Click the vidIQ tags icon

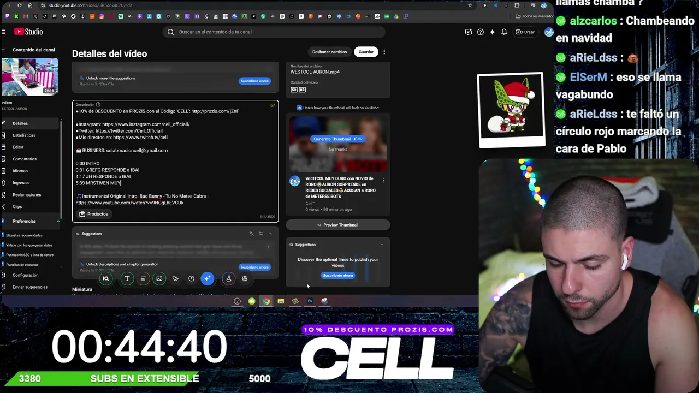175,278
